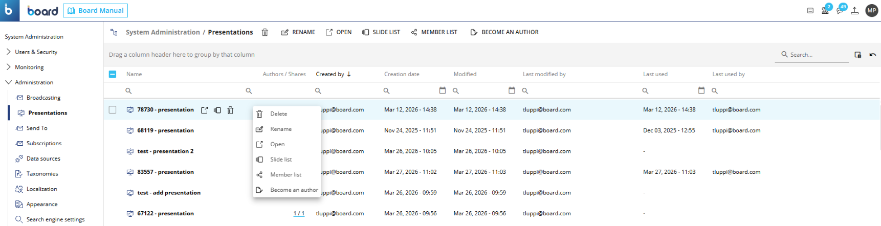This screenshot has width=881, height=226.
Task: Open Data sources in the sidebar
Action: (43, 159)
